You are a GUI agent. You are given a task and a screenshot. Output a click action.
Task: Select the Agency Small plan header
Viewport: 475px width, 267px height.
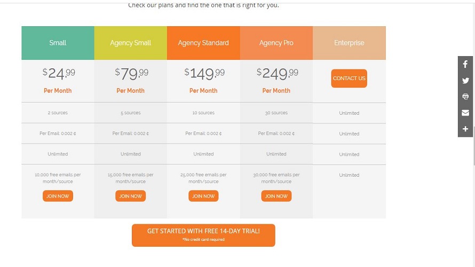click(x=130, y=43)
